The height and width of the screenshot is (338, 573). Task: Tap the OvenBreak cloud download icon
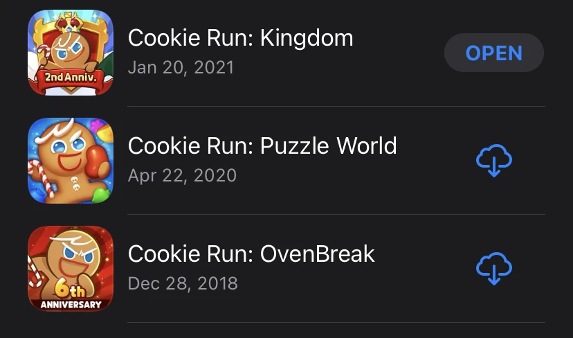[x=494, y=268]
